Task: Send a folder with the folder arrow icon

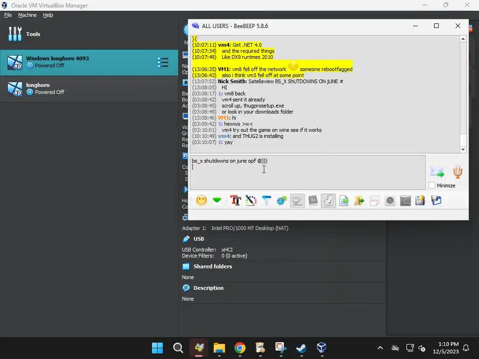Action: pos(359,201)
